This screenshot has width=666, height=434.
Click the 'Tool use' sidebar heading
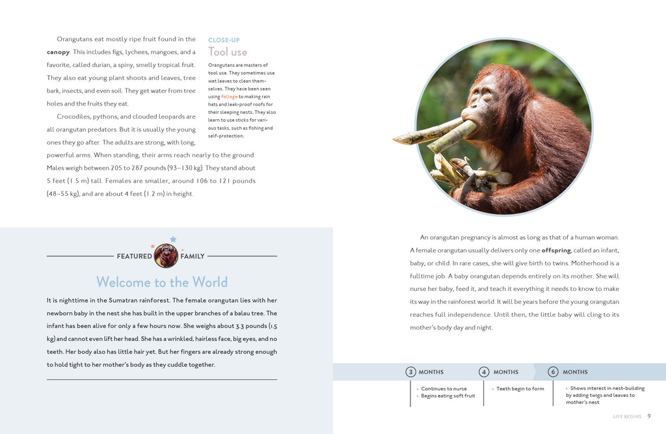coord(228,52)
